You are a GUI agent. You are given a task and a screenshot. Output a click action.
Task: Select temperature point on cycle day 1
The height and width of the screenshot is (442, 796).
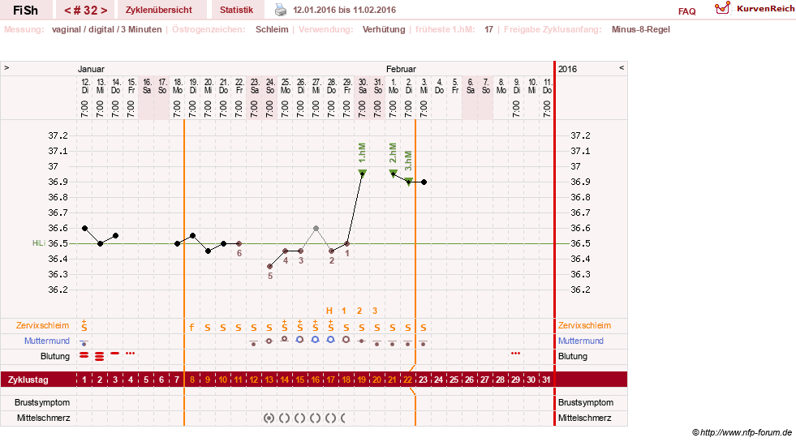(x=84, y=229)
